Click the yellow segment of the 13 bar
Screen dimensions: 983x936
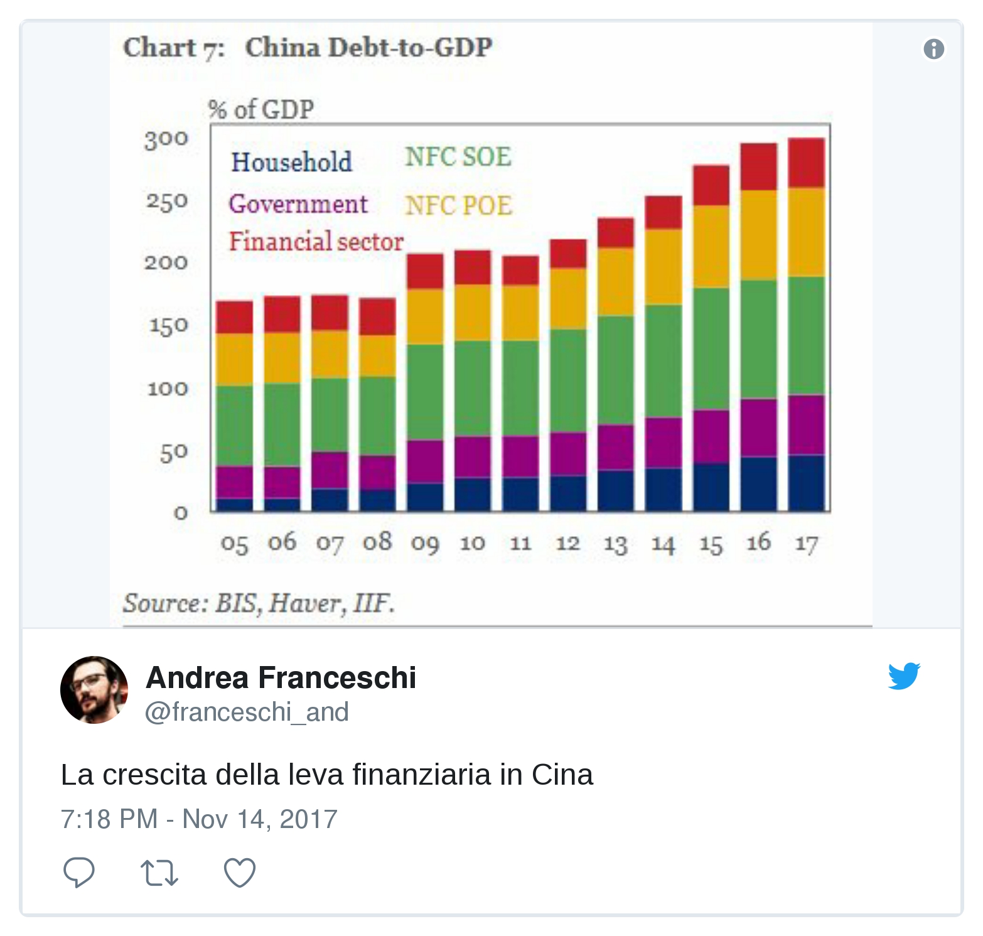[x=615, y=281]
